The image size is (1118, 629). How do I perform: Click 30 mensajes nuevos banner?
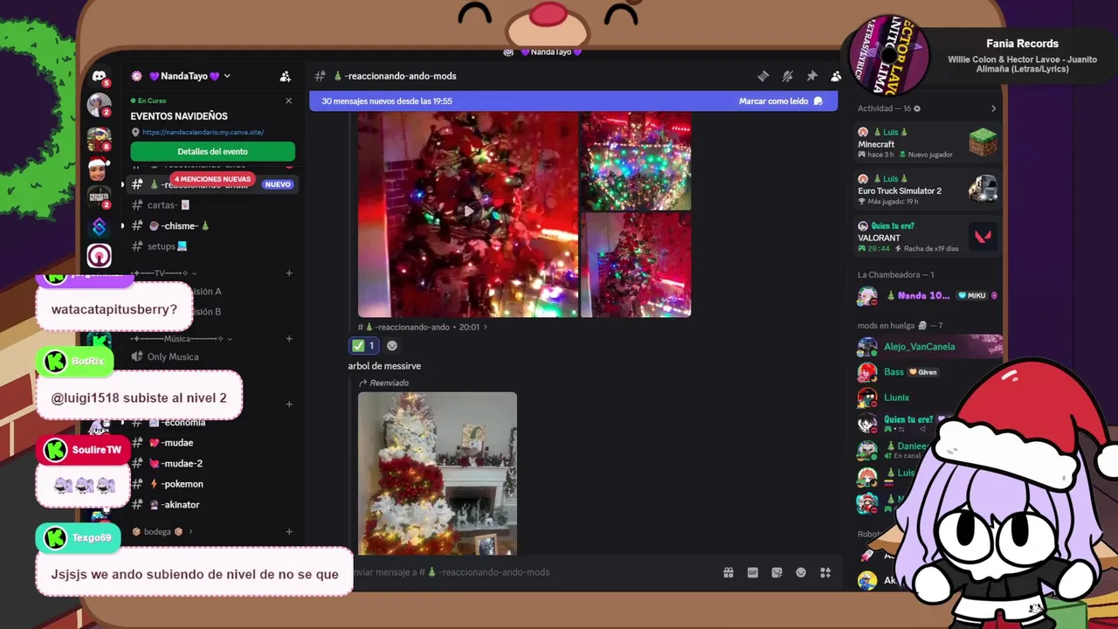(x=573, y=101)
